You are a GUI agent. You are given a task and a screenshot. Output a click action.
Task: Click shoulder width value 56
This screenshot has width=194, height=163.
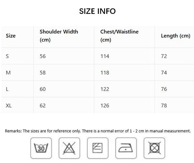43,56
